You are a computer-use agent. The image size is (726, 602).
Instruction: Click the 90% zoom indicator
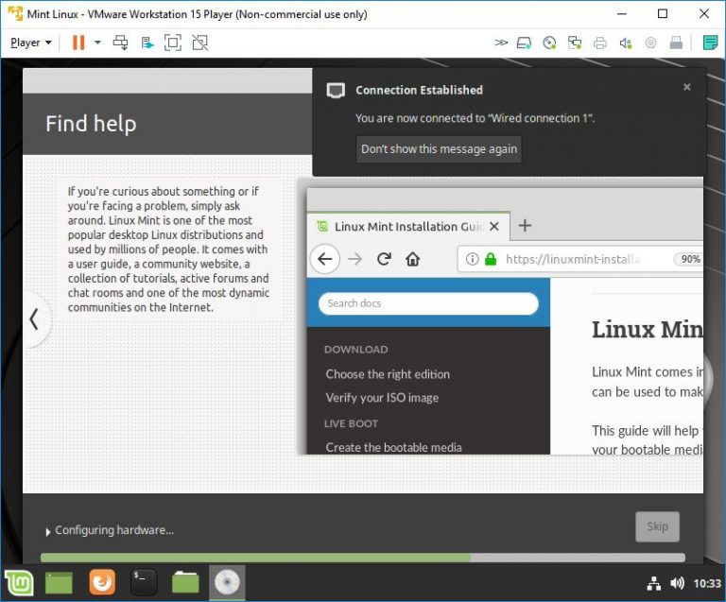point(690,259)
